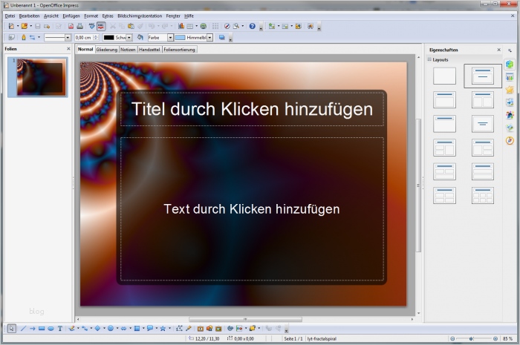
Task: Export directly as PDF
Action: 71,26
